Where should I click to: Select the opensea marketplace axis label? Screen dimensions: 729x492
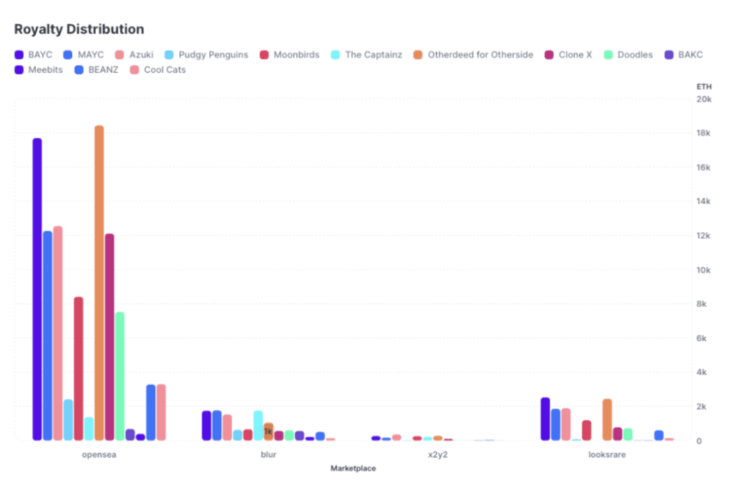coord(99,455)
